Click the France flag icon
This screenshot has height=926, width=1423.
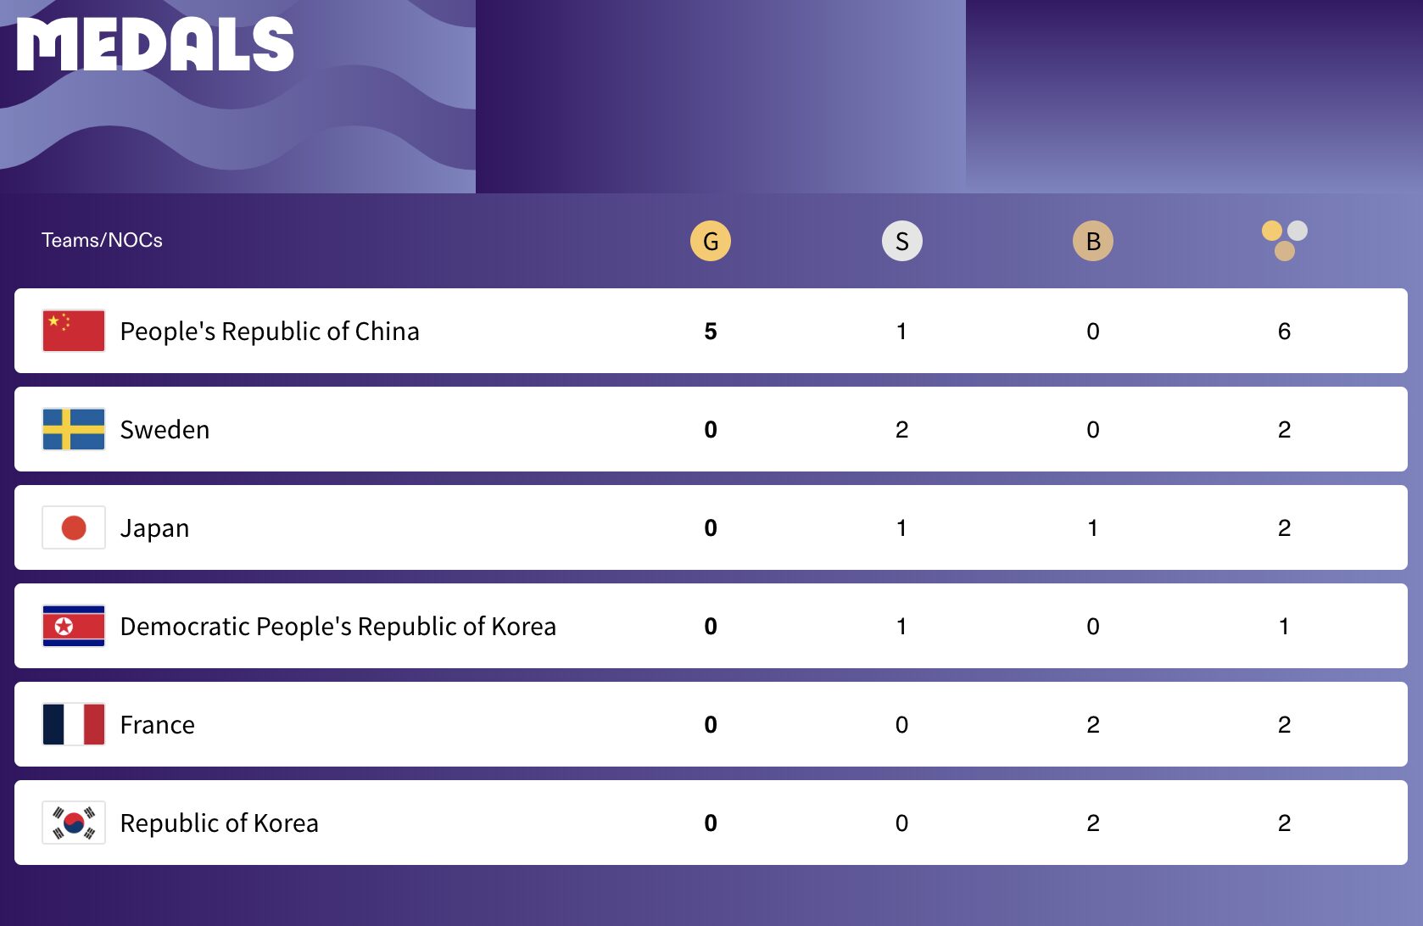click(74, 724)
